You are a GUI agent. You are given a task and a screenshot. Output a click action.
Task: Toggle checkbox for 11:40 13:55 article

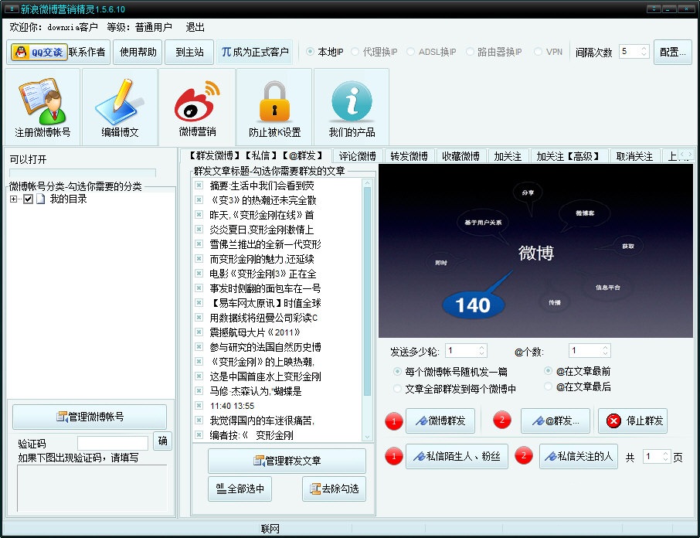(199, 406)
